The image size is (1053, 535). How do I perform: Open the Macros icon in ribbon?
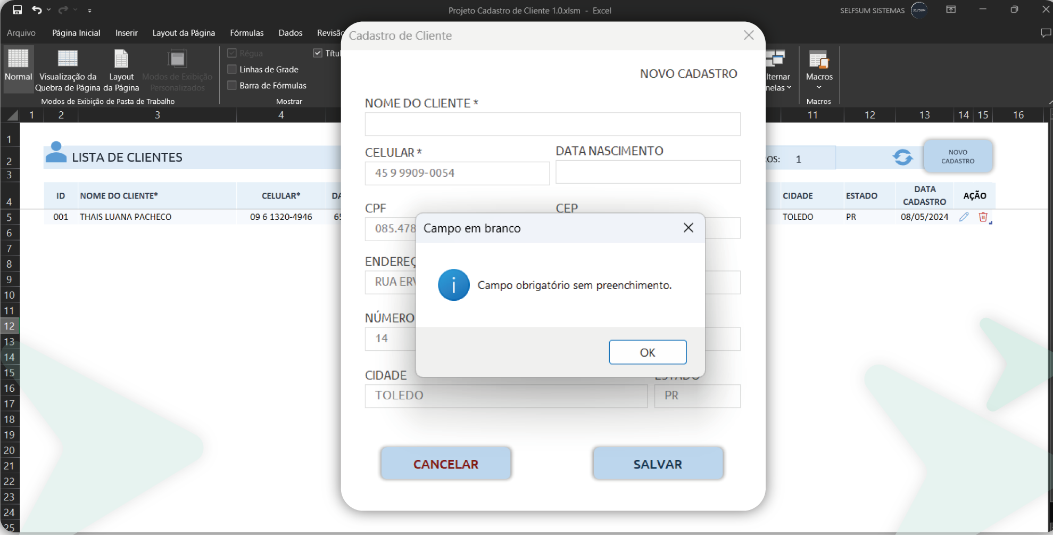[819, 60]
